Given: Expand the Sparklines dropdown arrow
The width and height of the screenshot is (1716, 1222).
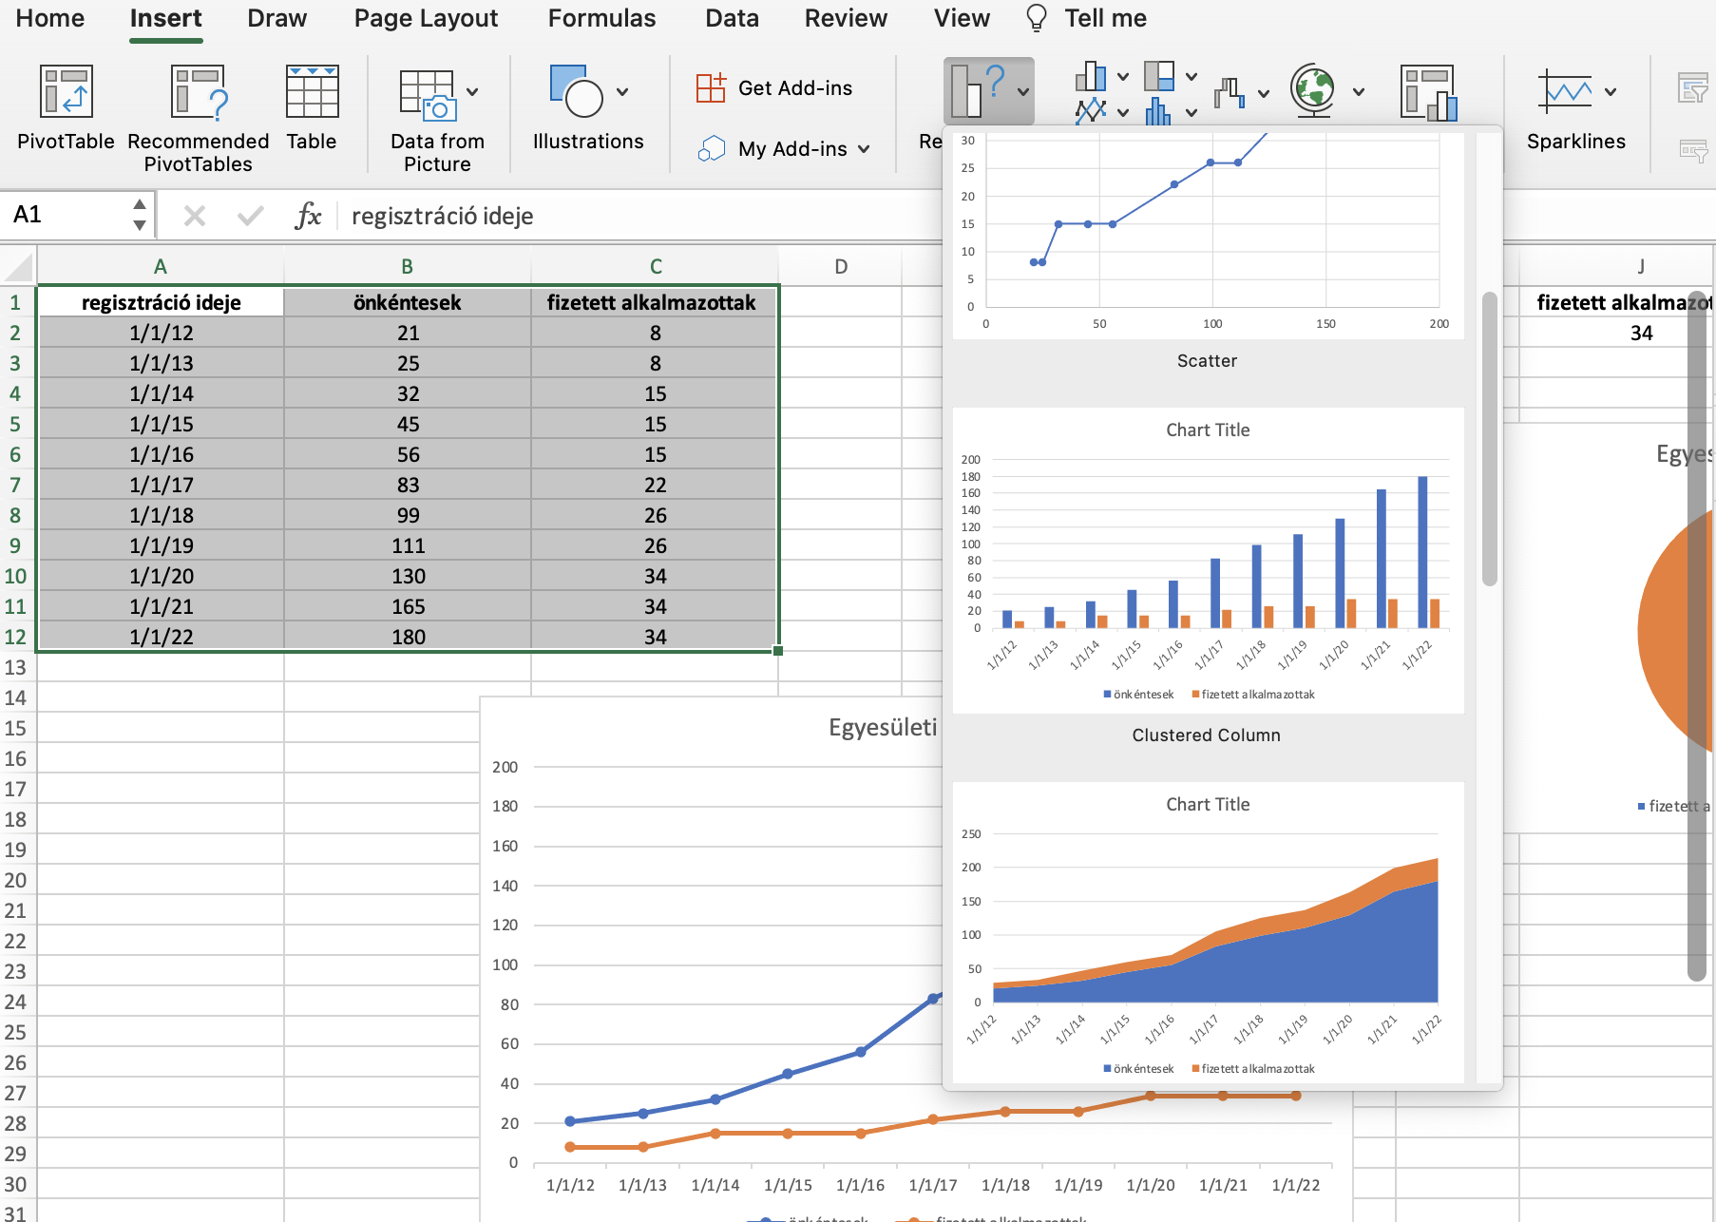Looking at the screenshot, I should pyautogui.click(x=1611, y=92).
